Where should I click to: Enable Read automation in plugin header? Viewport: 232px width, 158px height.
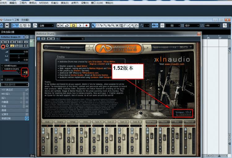click(49, 39)
